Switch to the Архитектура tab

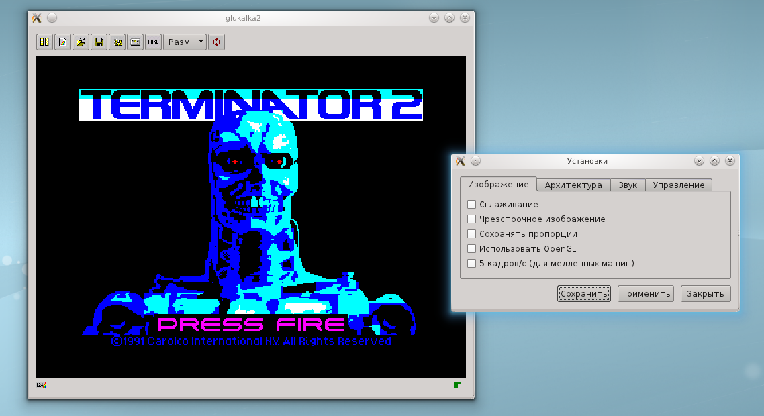click(573, 185)
